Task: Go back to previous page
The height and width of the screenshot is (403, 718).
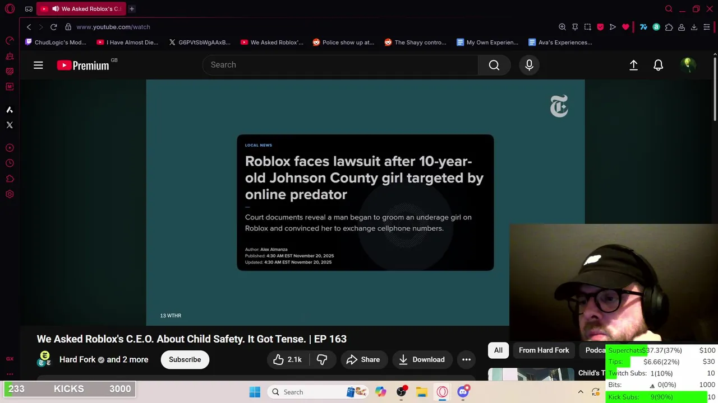Action: (x=29, y=27)
